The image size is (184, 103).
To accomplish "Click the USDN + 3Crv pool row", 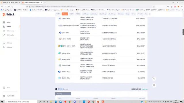I will pos(101,53).
